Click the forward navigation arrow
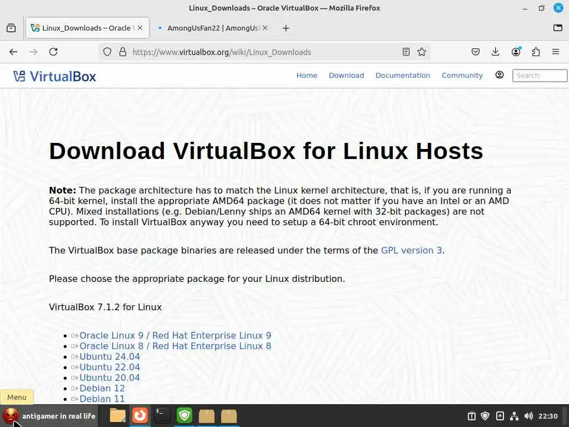This screenshot has height=427, width=569. (33, 52)
